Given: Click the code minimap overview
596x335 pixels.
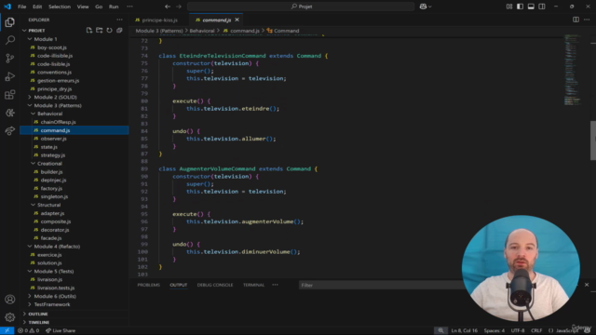Looking at the screenshot, I should tap(573, 70).
